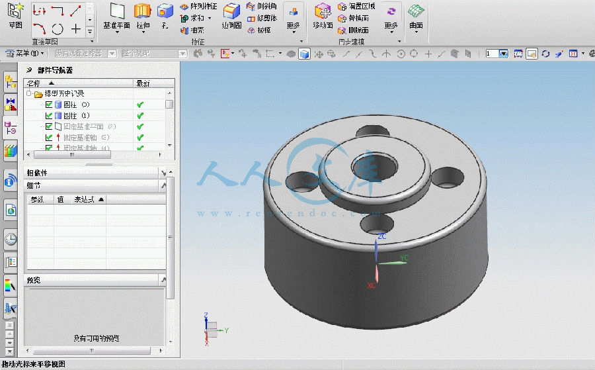Collapse the 细节 panel section
This screenshot has height=370, width=595.
point(163,185)
